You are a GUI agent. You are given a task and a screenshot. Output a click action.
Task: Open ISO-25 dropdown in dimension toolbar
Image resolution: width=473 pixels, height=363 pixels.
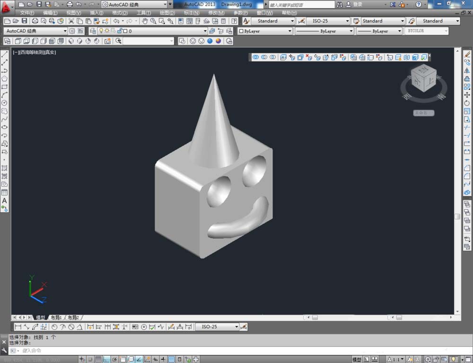(217, 327)
